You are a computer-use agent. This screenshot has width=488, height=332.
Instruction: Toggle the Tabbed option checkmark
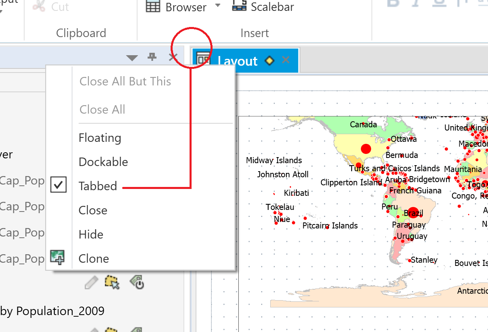[58, 185]
